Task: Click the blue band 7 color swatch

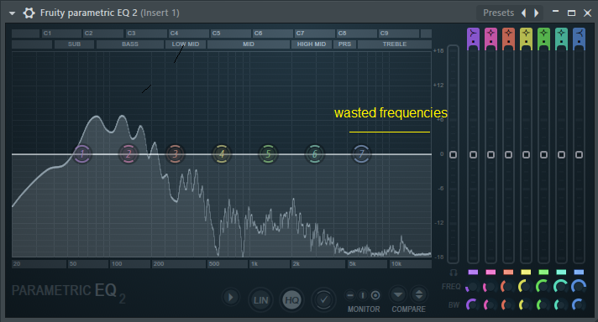Action: (x=579, y=273)
